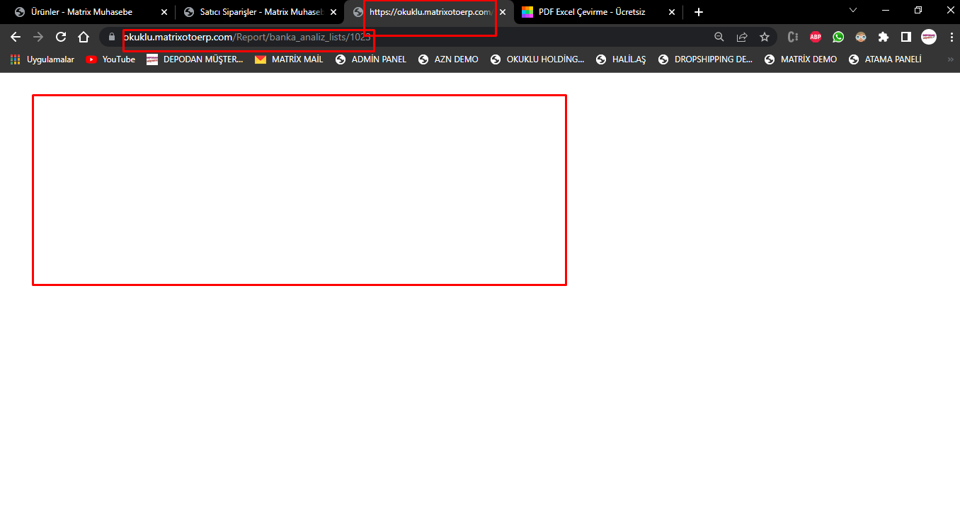Viewport: 960px width, 509px height.
Task: Go back to the previous page
Action: [x=16, y=37]
